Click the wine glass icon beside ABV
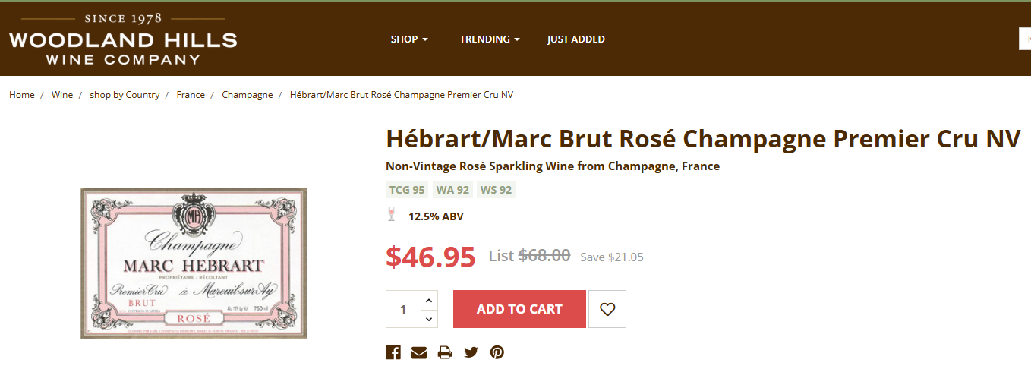The height and width of the screenshot is (369, 1031). pos(392,215)
